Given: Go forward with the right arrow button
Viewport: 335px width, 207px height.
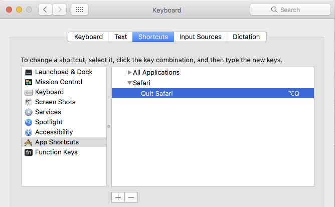Looking at the screenshot, I should coord(59,10).
